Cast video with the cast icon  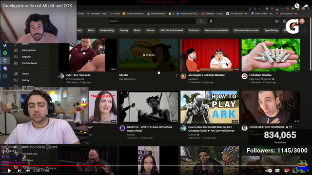294,171
